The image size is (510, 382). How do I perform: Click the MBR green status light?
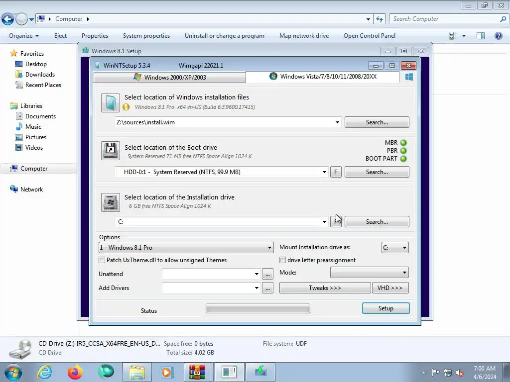point(403,143)
